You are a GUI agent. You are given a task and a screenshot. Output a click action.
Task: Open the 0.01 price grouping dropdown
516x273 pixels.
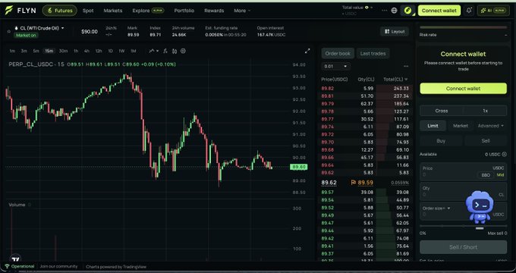[x=335, y=67]
